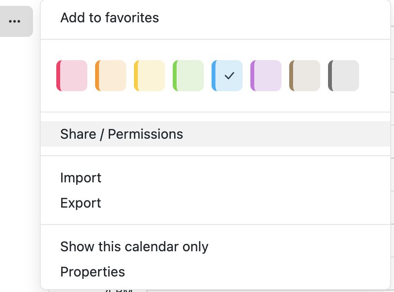This screenshot has height=292, width=394.
Task: Select the yellow calendar color
Action: click(150, 76)
